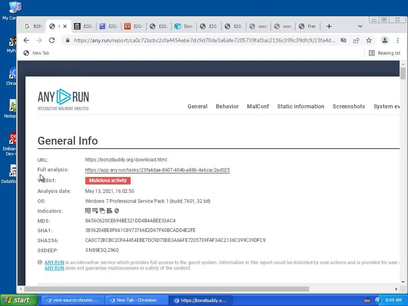Viewport: 408px width, 306px height.
Task: Go back to the previous page
Action: coord(26,40)
